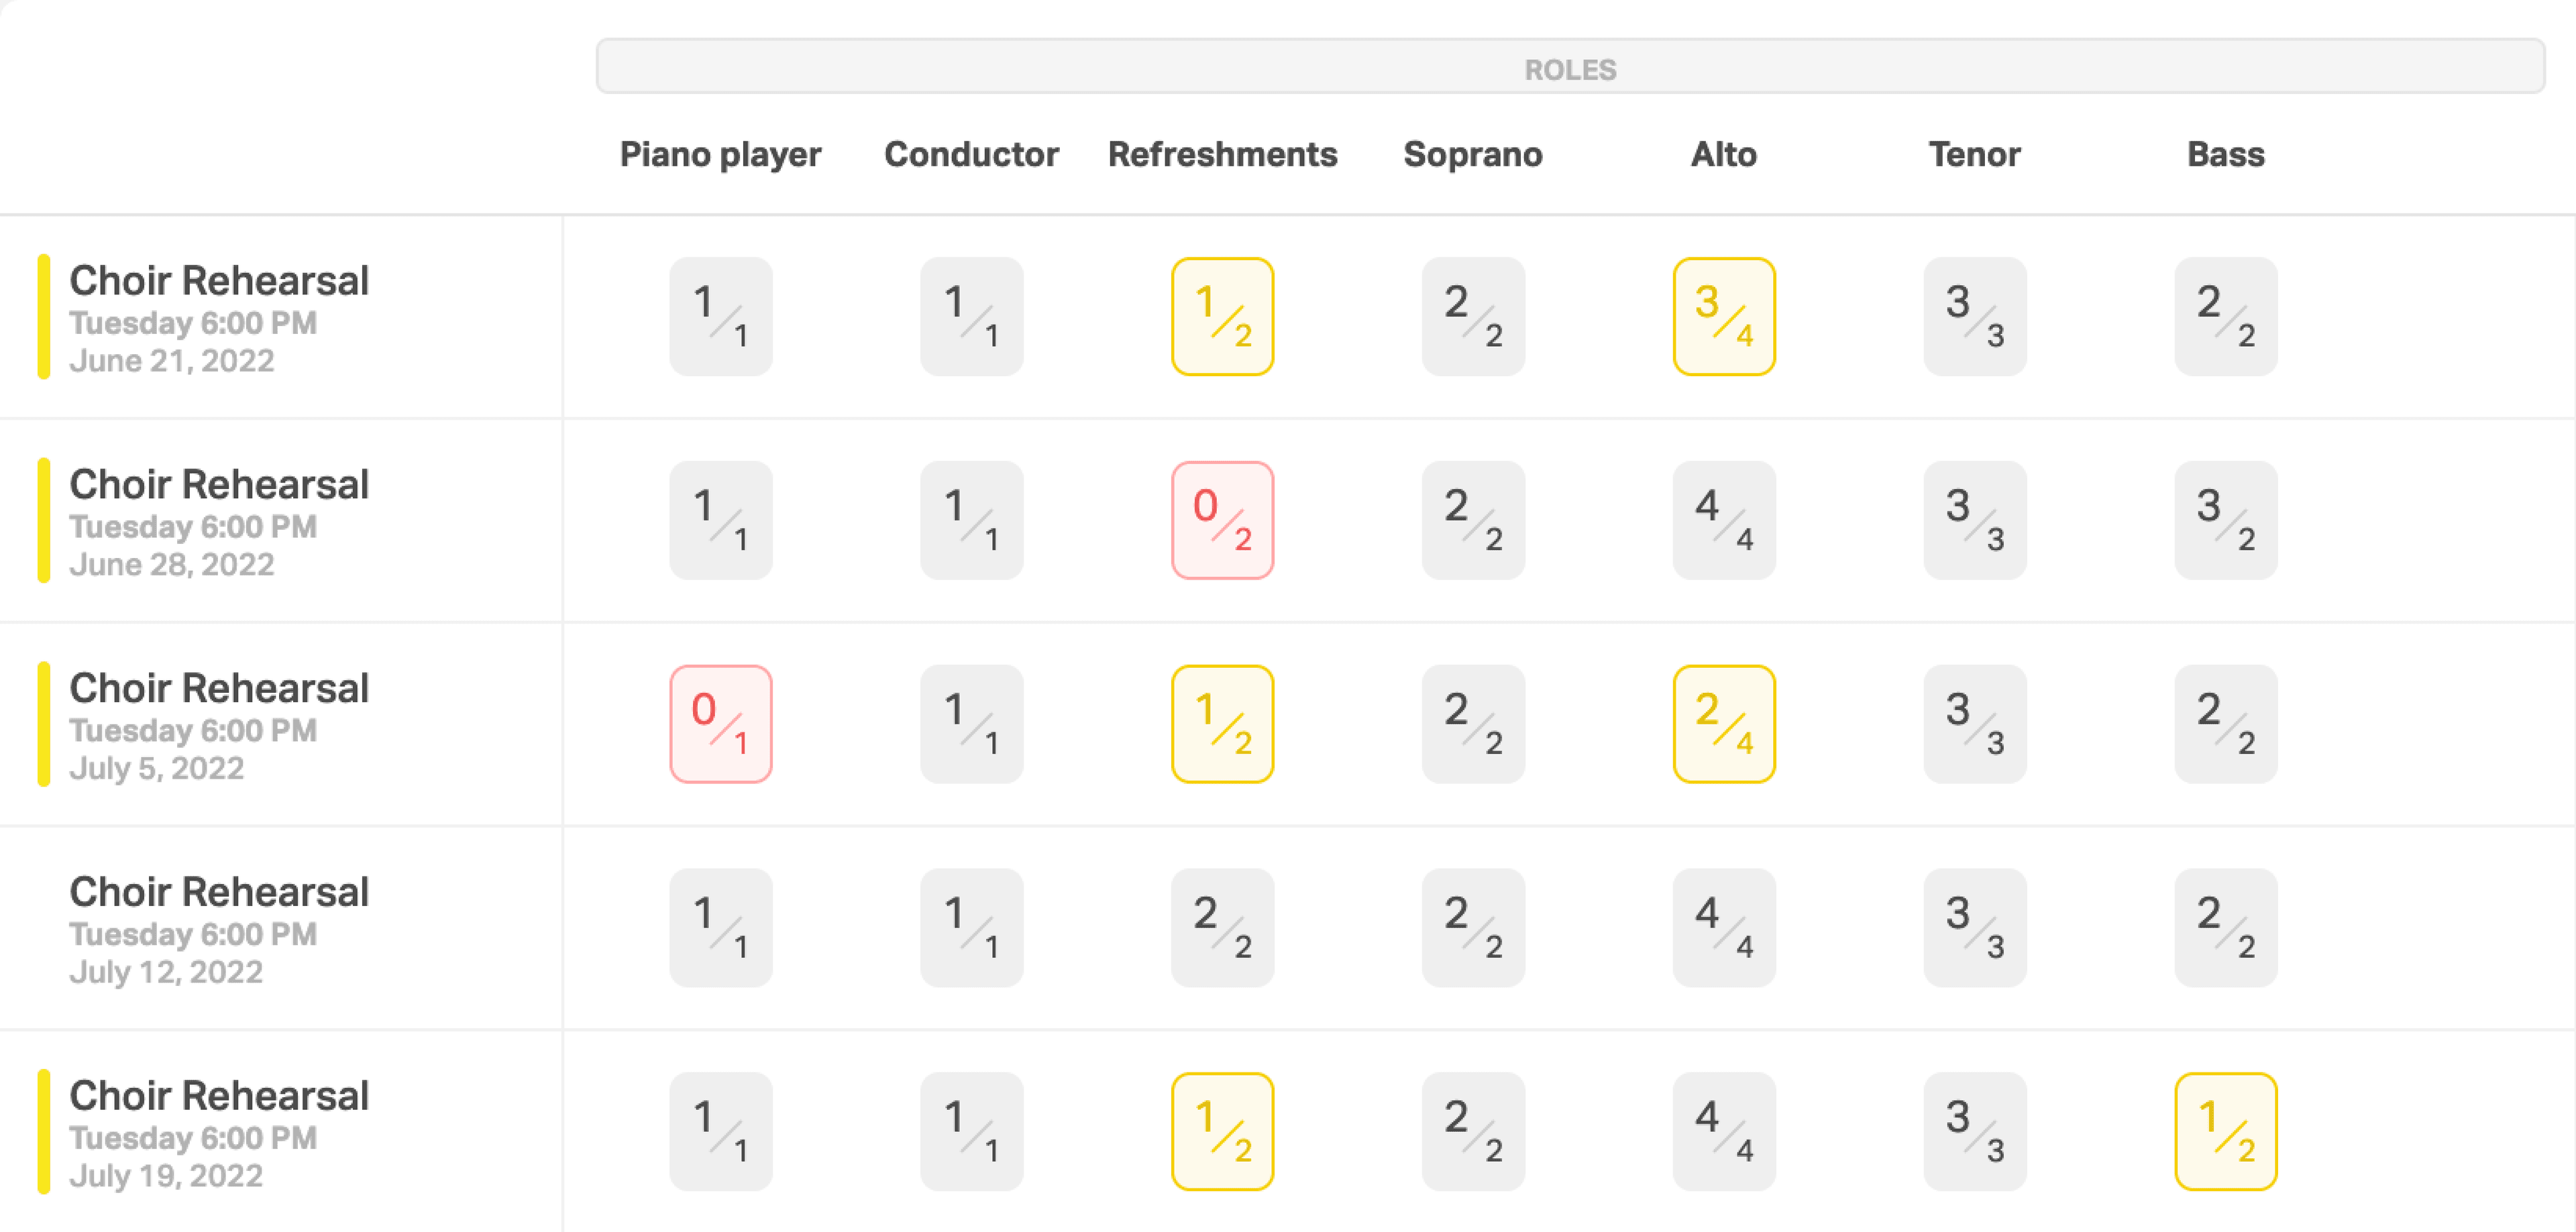This screenshot has width=2576, height=1232.
Task: Select the Piano player column header
Action: pyautogui.click(x=720, y=154)
